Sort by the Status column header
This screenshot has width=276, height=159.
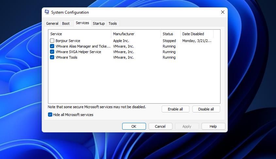(x=170, y=34)
